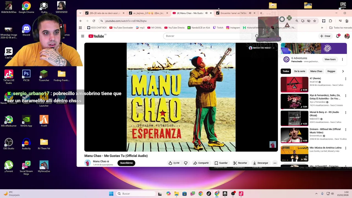Open the YouTube guide hamburger menu
The height and width of the screenshot is (198, 352).
pos(82,36)
